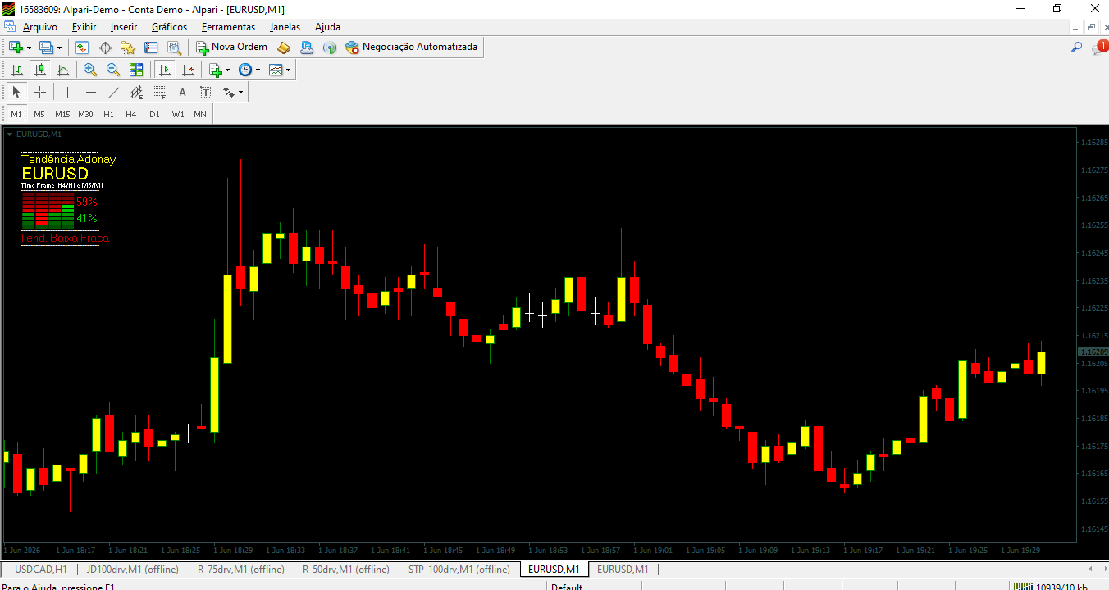This screenshot has height=590, width=1109.
Task: Expand the Periods clock dropdown
Action: click(258, 70)
